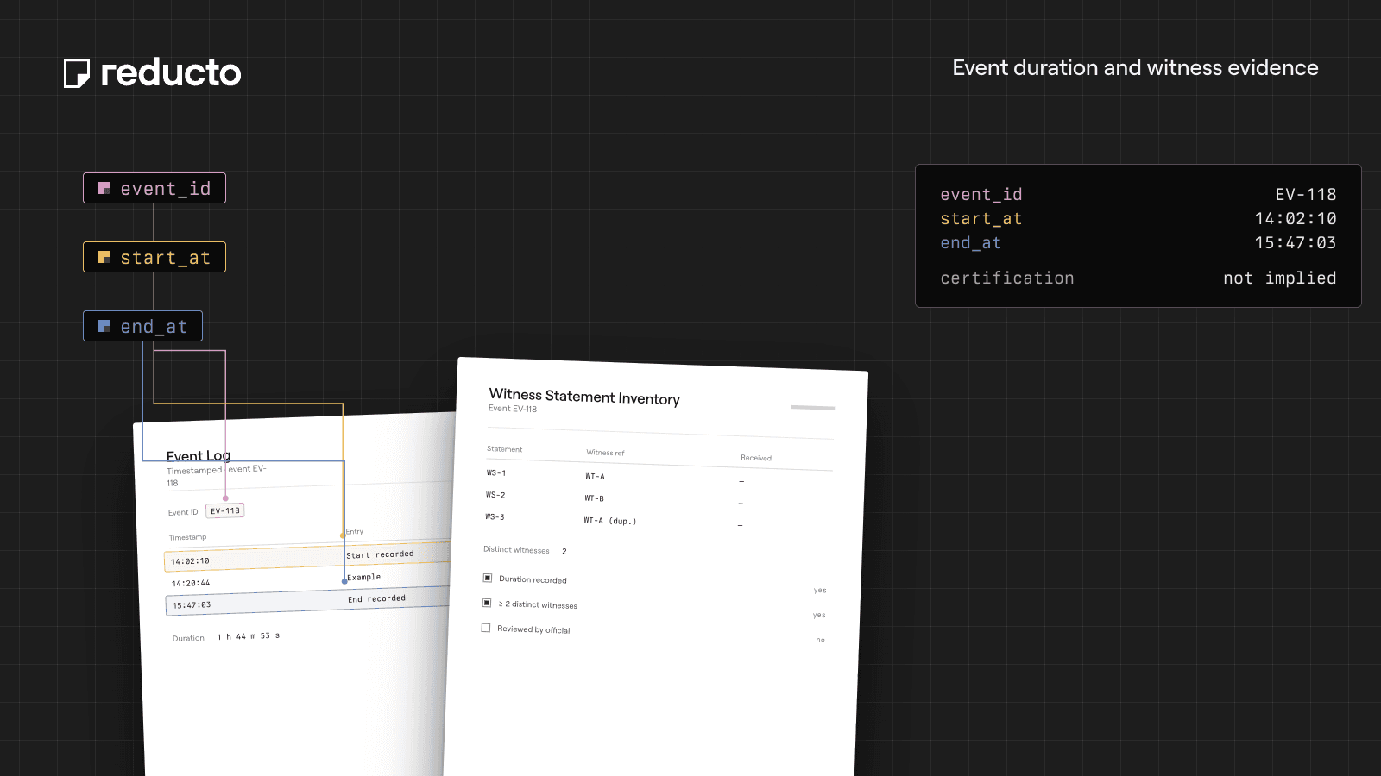Click the 'no' value for Reviewed by official
The image size is (1381, 776).
820,640
